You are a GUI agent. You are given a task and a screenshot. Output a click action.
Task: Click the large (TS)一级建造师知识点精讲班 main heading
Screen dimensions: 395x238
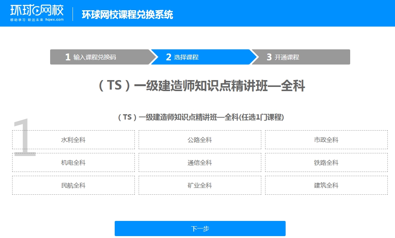point(201,86)
